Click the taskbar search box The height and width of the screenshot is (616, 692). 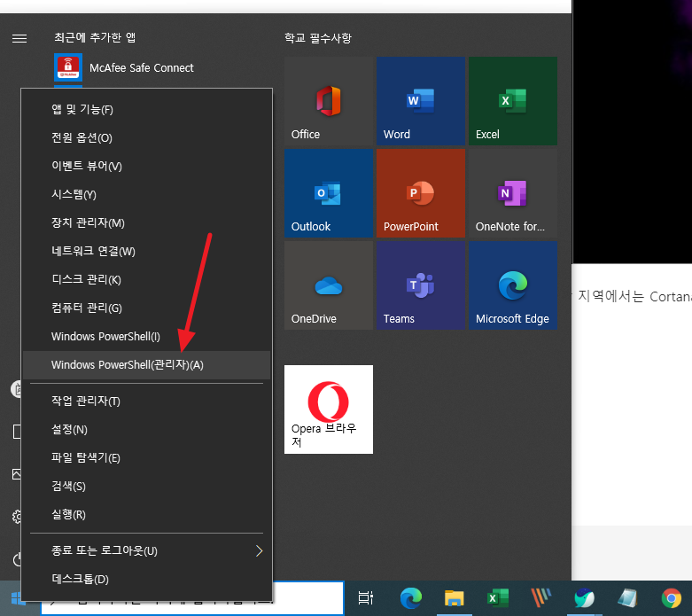[308, 598]
